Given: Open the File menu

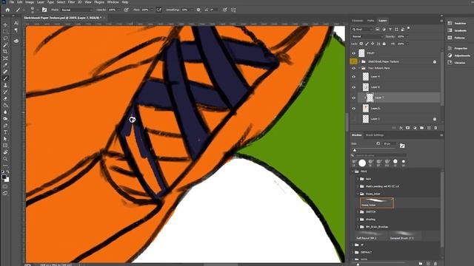Looking at the screenshot, I should [x=12, y=2].
